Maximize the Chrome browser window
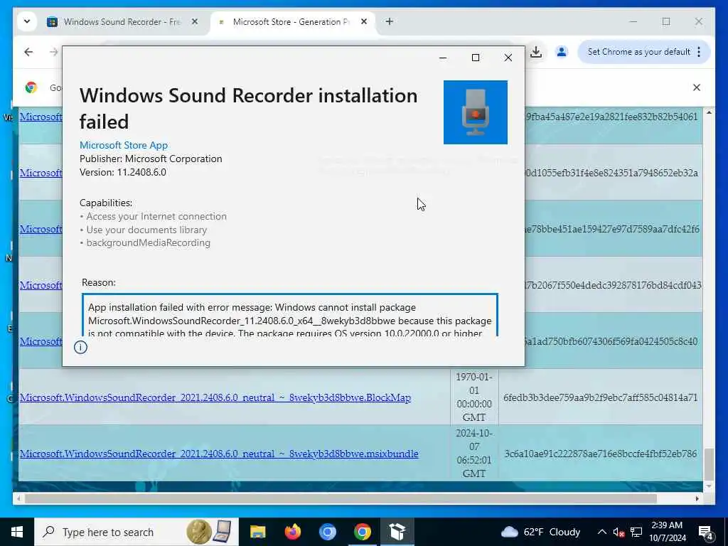728x546 pixels. point(665,21)
